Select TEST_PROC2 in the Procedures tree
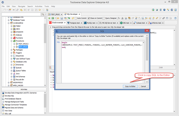The height and width of the screenshot is (116, 179). pos(24,44)
